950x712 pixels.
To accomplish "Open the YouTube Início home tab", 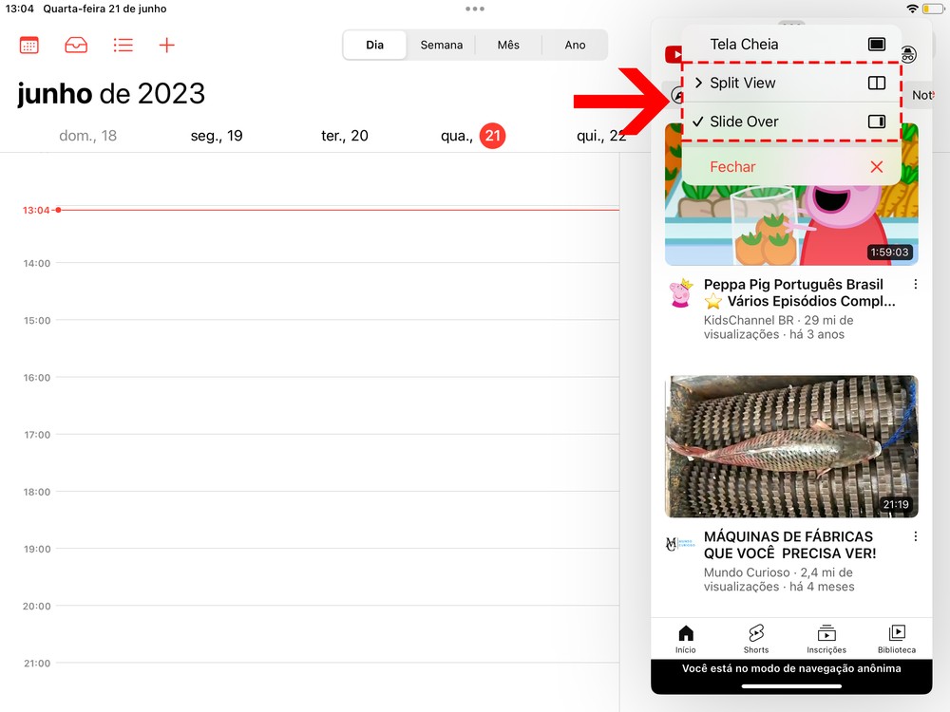I will coord(685,639).
